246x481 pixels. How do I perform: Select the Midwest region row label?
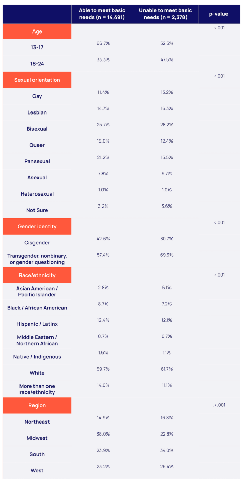tap(37, 438)
